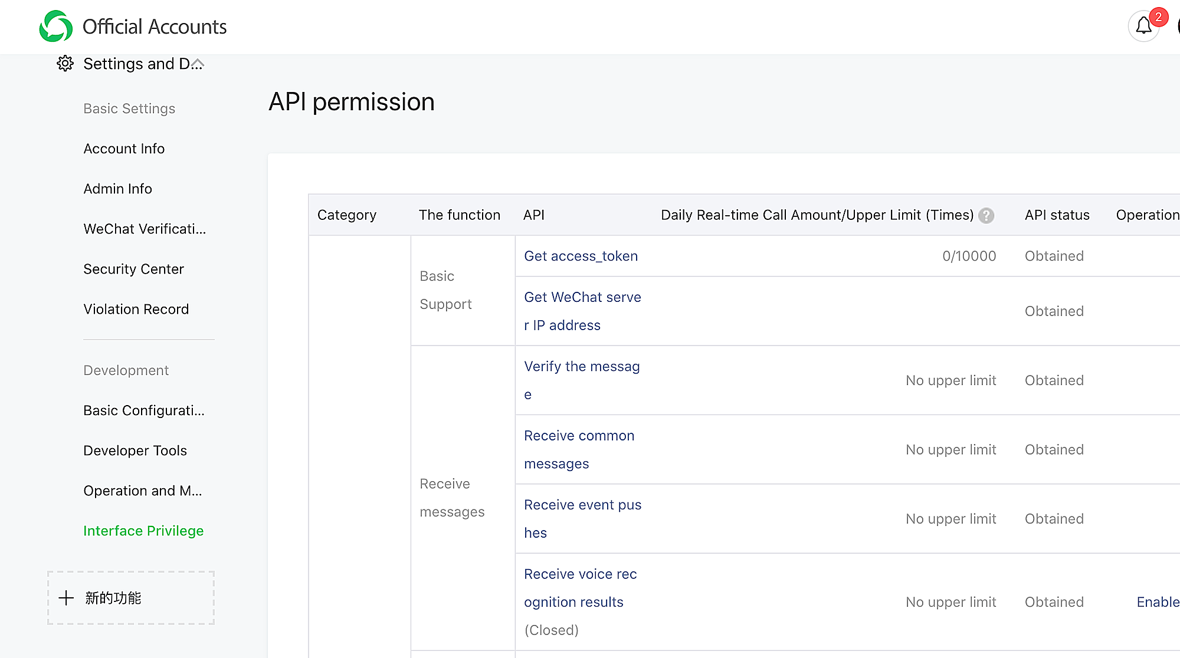The image size is (1180, 658).
Task: Open Get access_token API link
Action: point(581,256)
